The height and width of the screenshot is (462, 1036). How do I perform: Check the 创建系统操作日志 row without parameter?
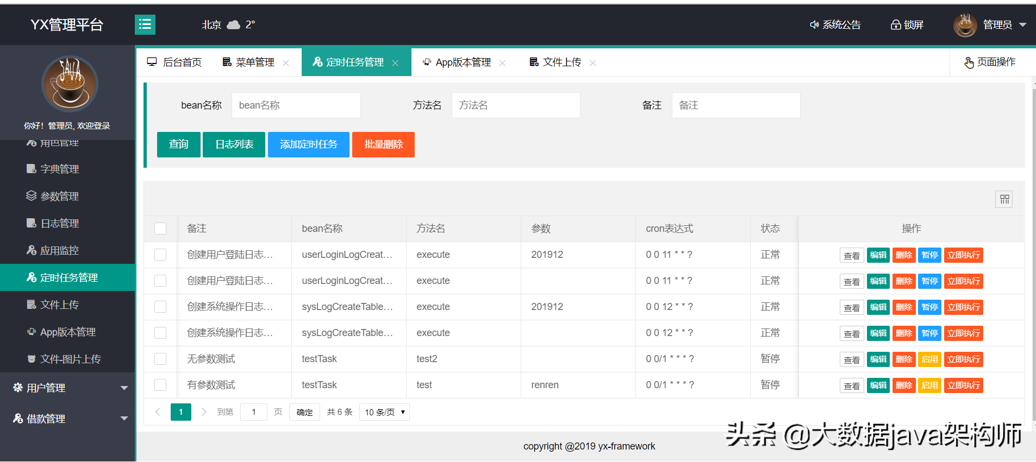160,333
